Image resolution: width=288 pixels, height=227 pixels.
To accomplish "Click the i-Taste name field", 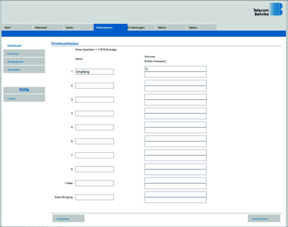I will tap(94, 183).
